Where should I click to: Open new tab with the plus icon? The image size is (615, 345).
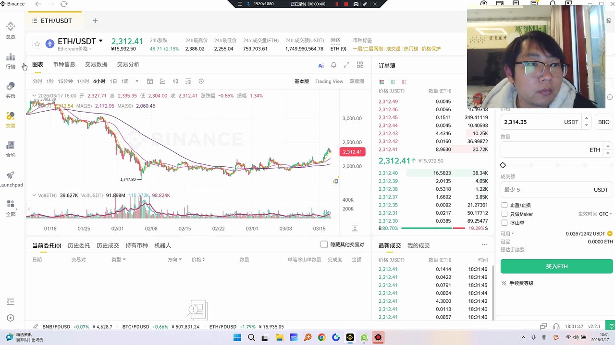tap(95, 21)
